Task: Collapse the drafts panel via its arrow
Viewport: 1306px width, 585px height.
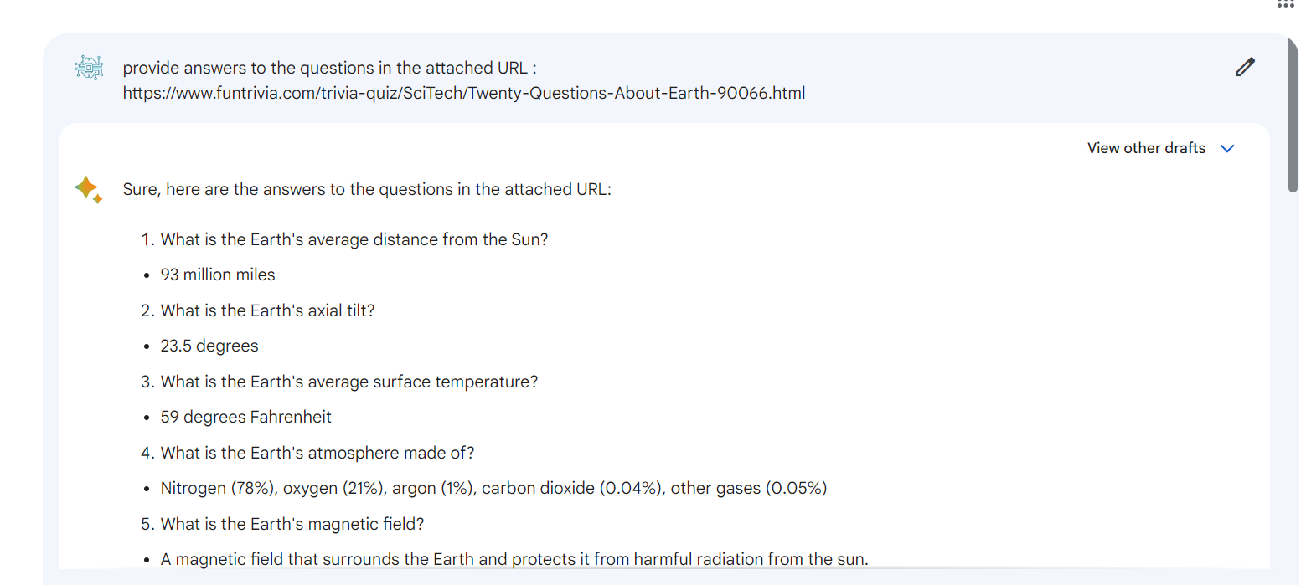Action: pyautogui.click(x=1228, y=148)
